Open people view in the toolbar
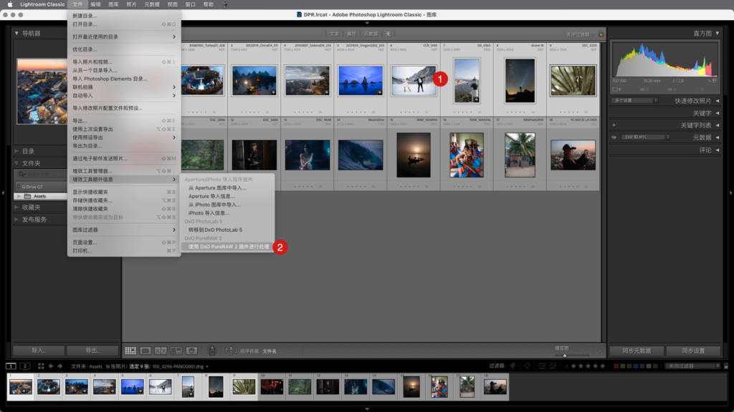The height and width of the screenshot is (412, 734). (x=191, y=350)
